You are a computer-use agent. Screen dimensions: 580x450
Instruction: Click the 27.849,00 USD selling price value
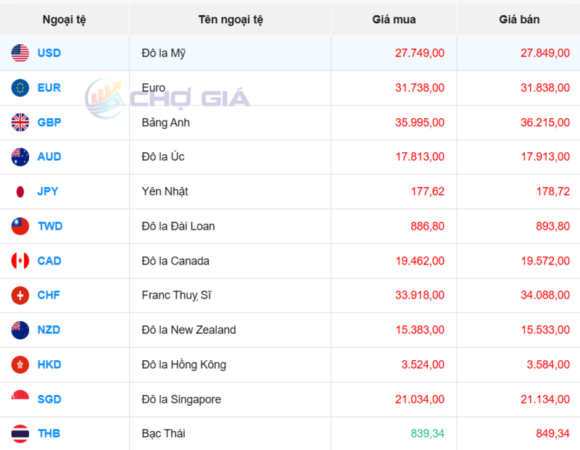[x=543, y=53]
